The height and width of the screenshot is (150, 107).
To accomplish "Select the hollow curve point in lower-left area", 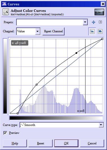I will click(37, 84).
